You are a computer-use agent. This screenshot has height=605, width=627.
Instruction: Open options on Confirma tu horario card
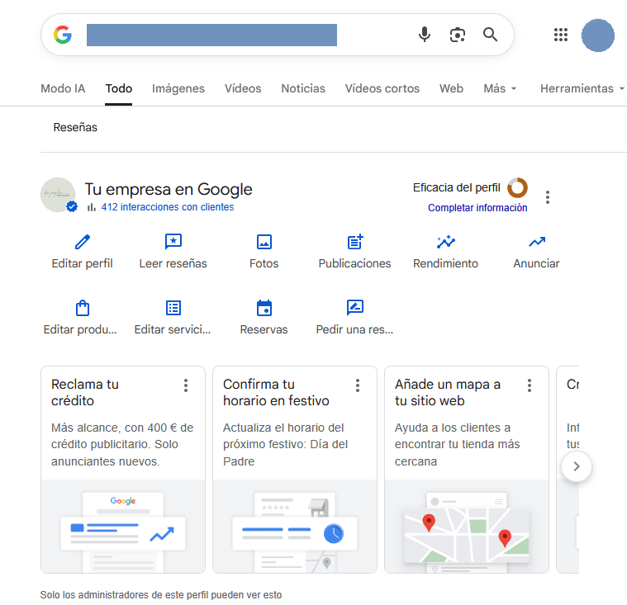358,385
